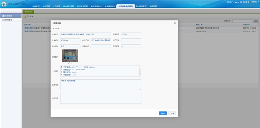Image resolution: width=260 pixels, height=128 pixels.
Task: Open the 教学建设统计 top menu
Action: (x=110, y=6)
